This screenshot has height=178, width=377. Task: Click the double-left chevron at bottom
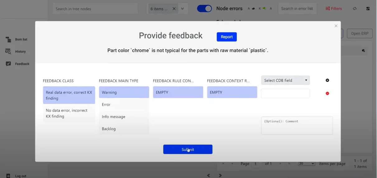click(x=209, y=176)
